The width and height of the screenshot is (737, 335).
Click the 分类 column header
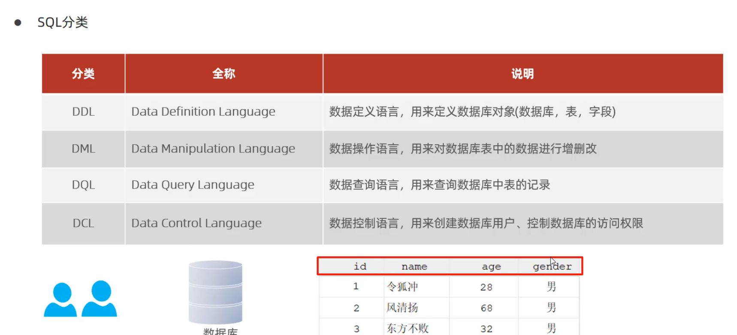[83, 74]
